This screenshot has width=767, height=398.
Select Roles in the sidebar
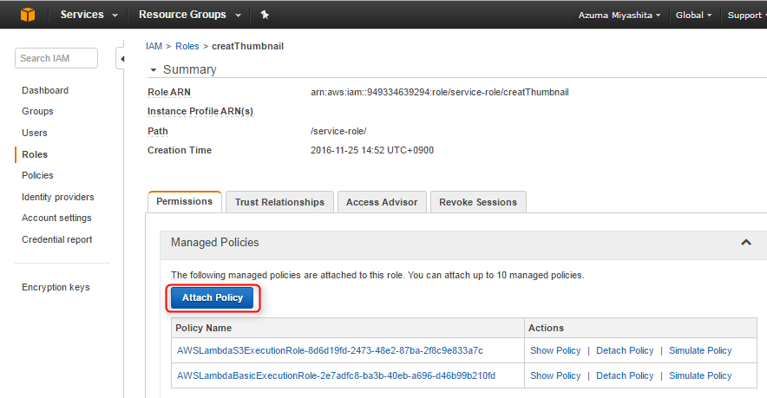[x=34, y=154]
